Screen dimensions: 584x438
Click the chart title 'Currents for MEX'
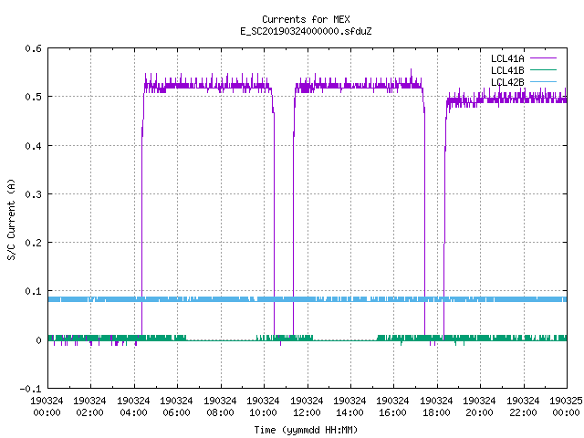(306, 19)
